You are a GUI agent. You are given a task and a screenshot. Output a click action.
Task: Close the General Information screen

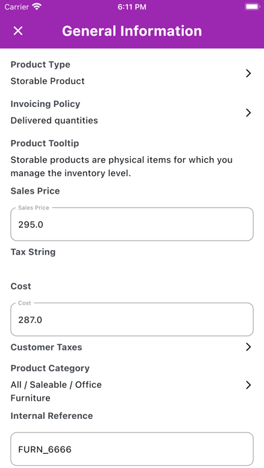18,31
